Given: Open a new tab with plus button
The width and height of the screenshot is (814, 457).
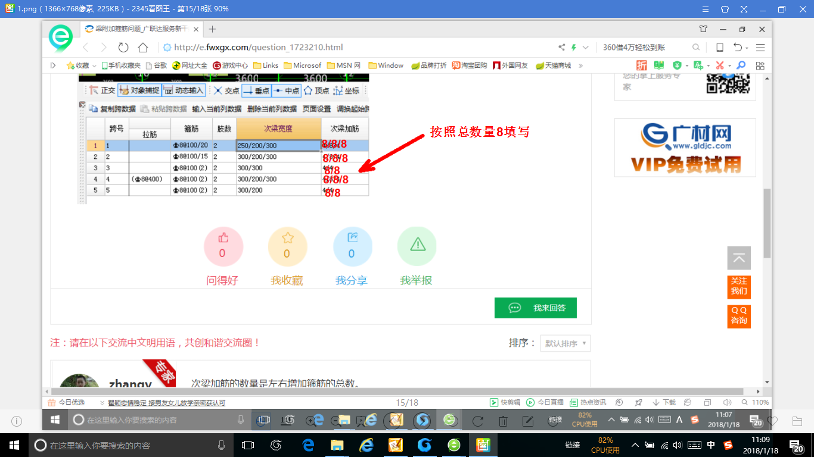Looking at the screenshot, I should (212, 29).
